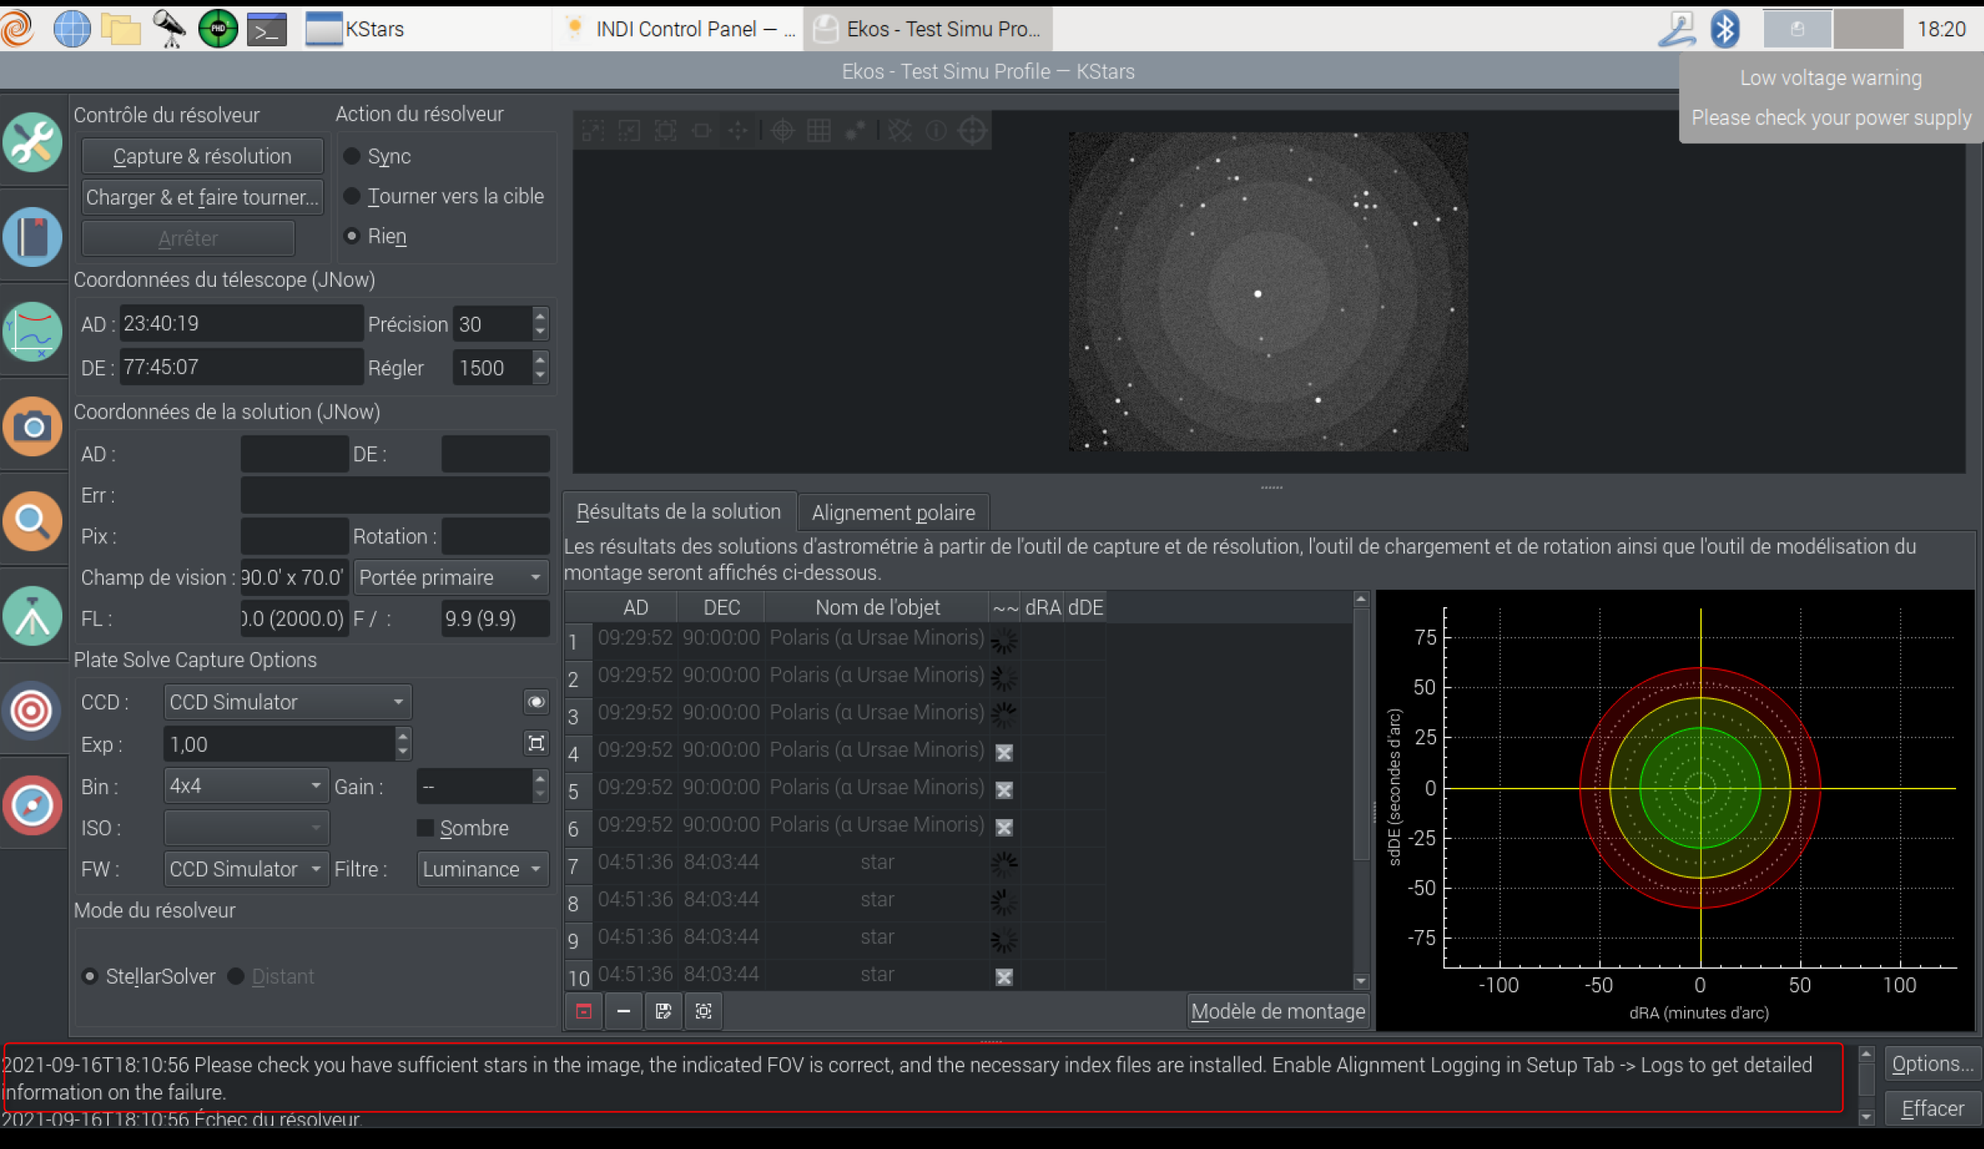The image size is (1984, 1149).
Task: Click the Modèle de montage button
Action: tap(1277, 1012)
